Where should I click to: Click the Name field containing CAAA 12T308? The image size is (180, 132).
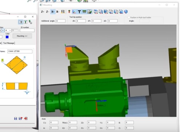pyautogui.click(x=20, y=51)
